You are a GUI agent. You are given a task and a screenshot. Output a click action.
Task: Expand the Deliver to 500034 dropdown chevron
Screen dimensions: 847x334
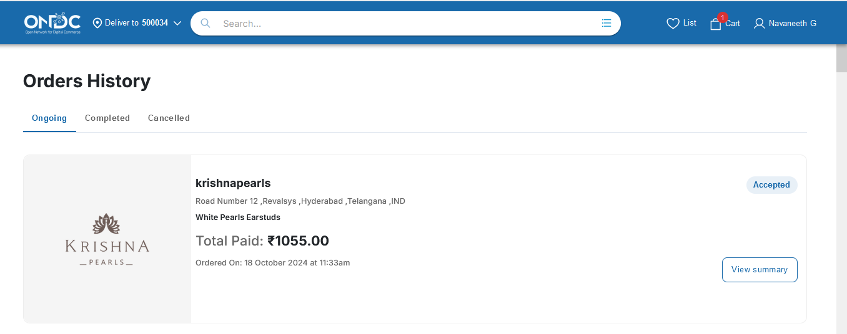(x=177, y=23)
